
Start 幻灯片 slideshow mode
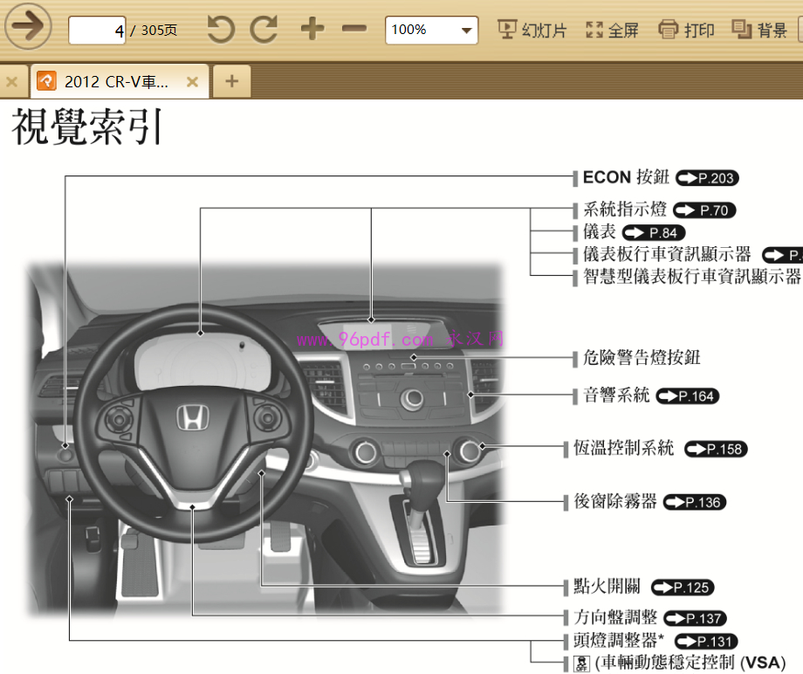pyautogui.click(x=532, y=28)
